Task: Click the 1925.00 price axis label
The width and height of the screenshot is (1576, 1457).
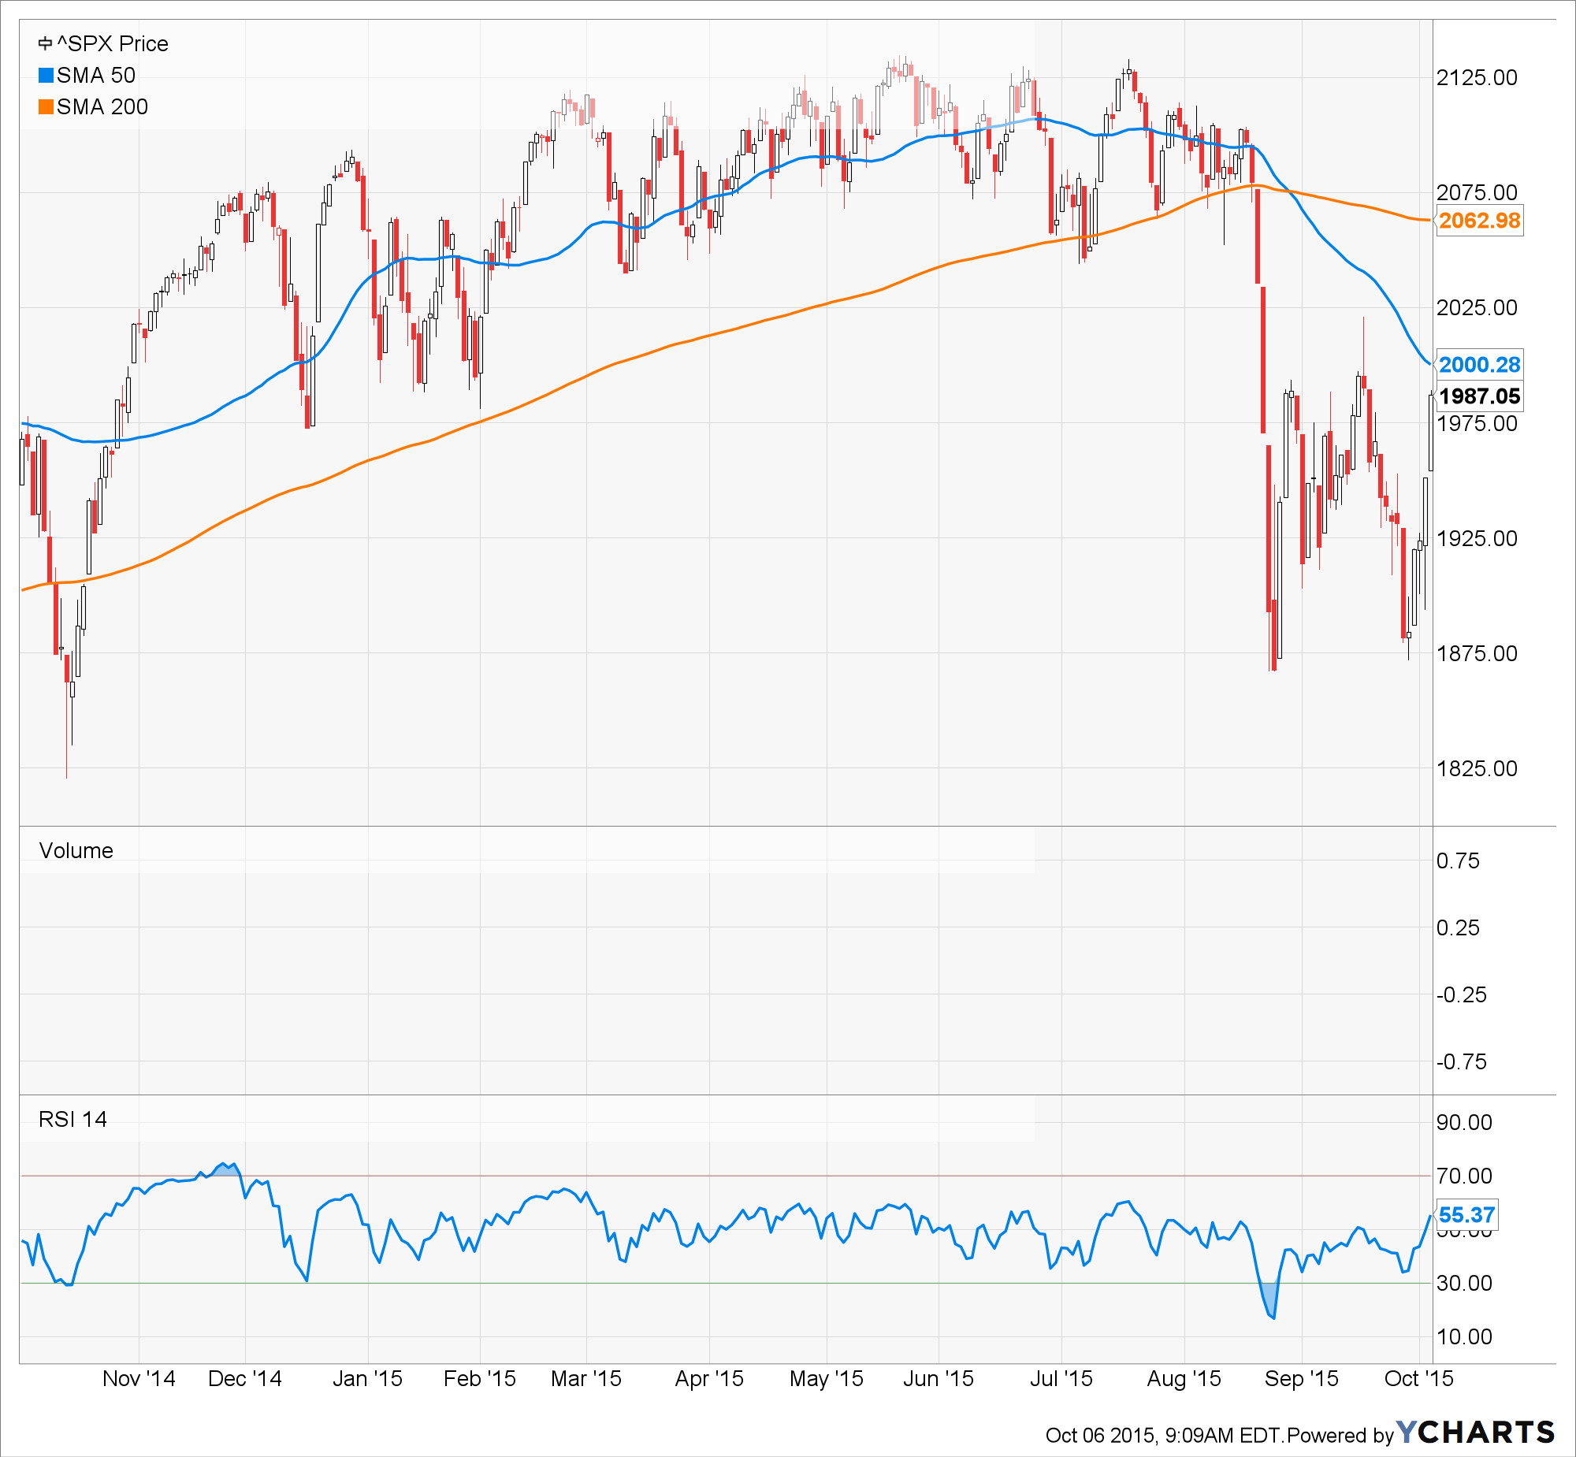Action: [x=1477, y=539]
